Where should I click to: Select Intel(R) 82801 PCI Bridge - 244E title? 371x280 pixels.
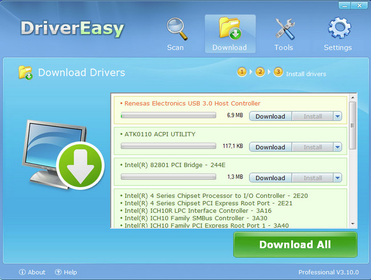click(x=175, y=165)
